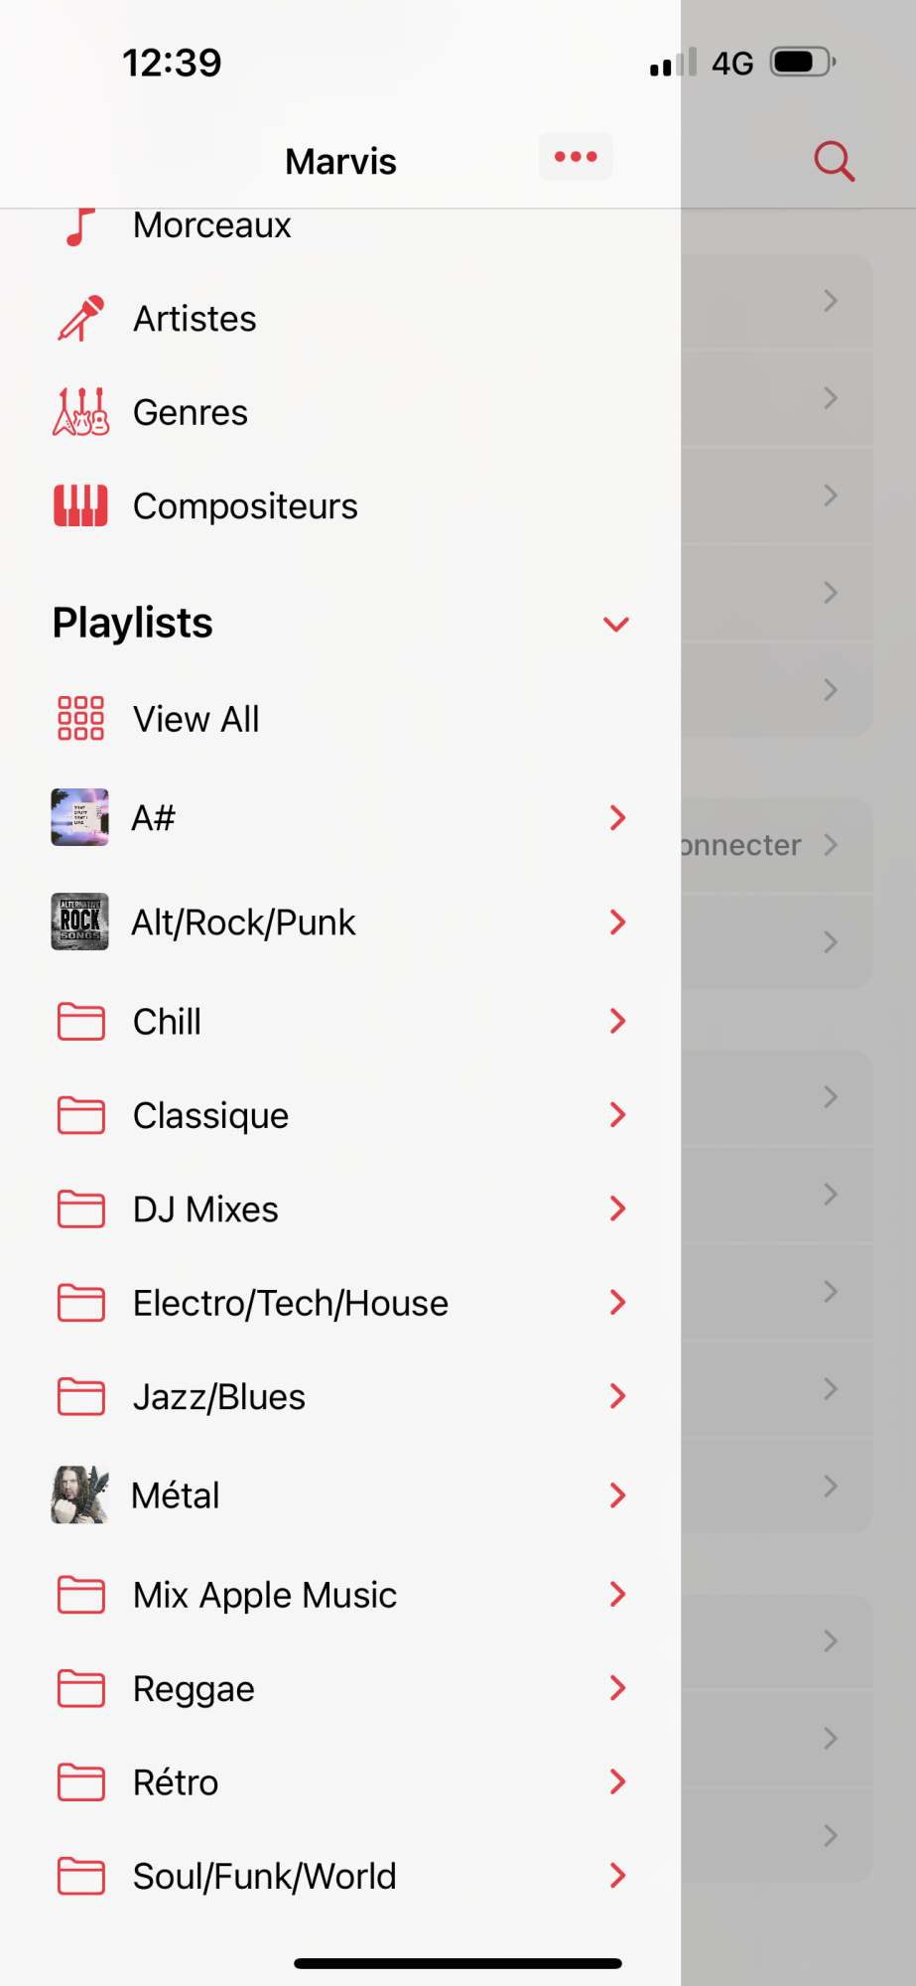Tap the Alt/Rock/Punk playlist artwork
The width and height of the screenshot is (916, 1986).
pos(80,922)
